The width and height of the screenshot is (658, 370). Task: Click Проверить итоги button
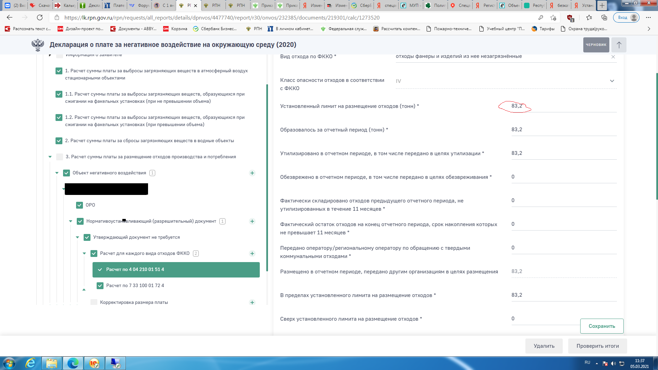[x=597, y=346]
